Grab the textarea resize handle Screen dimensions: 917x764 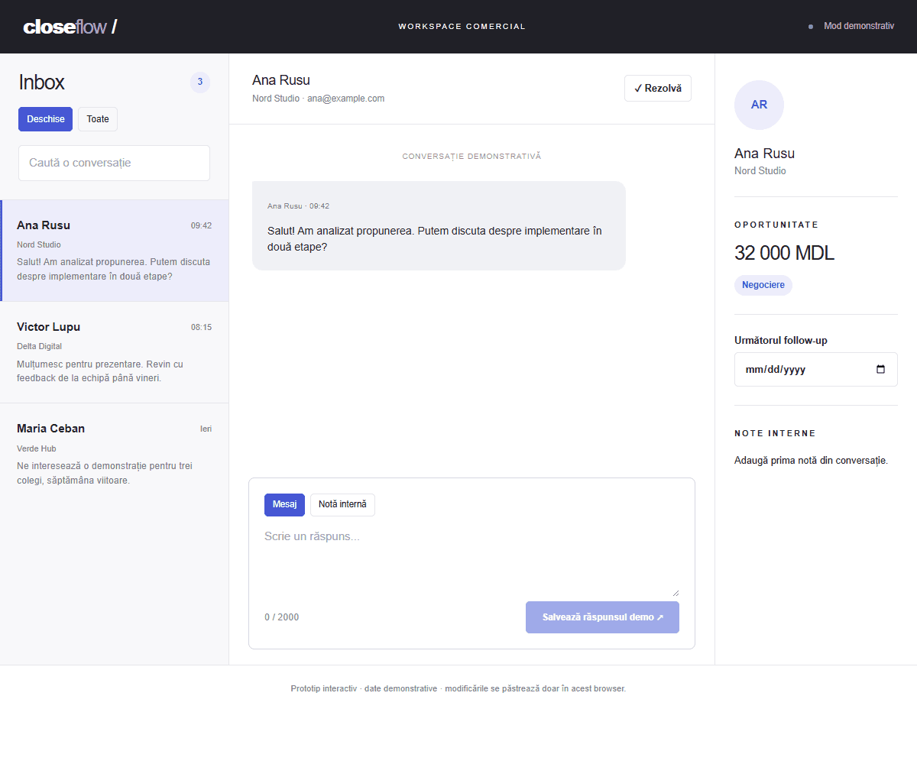(x=675, y=592)
